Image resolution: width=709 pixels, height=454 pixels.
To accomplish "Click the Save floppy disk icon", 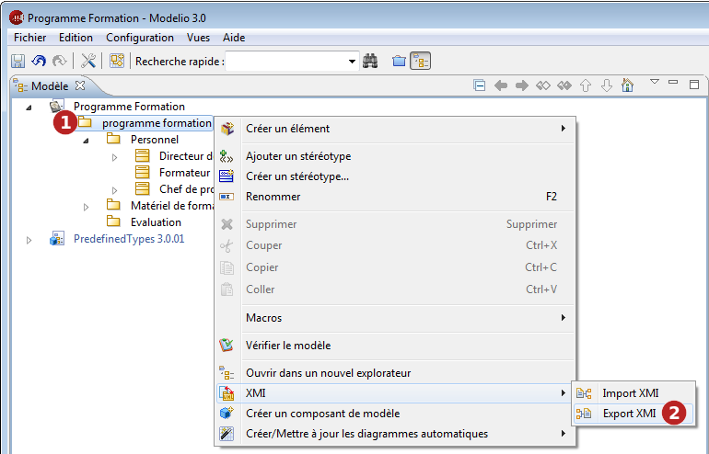I will click(x=18, y=61).
